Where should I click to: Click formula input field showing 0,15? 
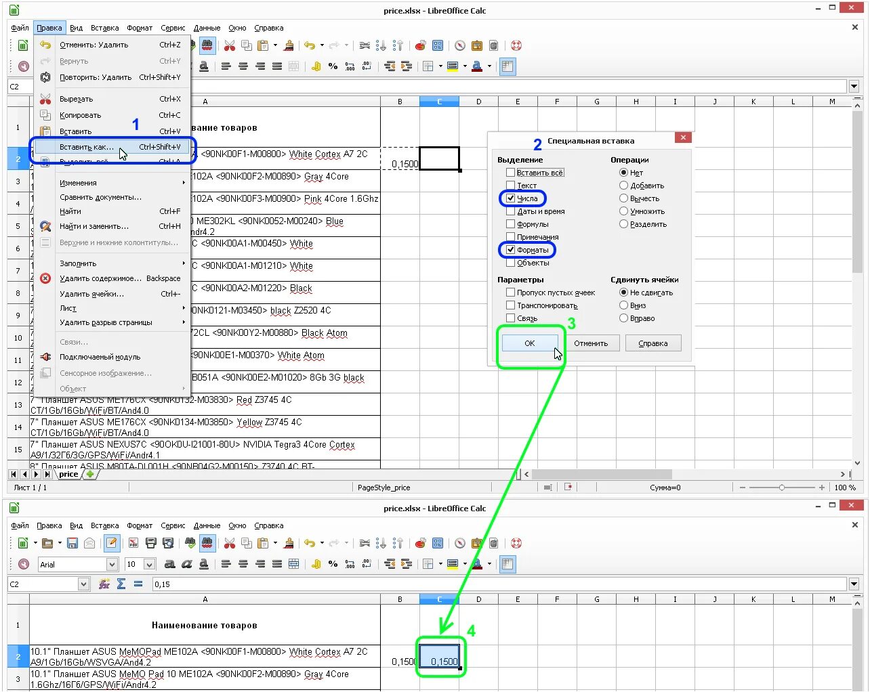pos(499,584)
